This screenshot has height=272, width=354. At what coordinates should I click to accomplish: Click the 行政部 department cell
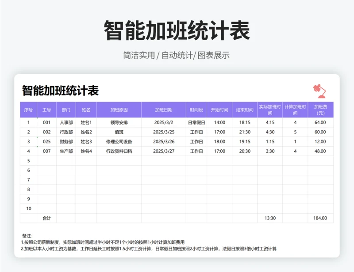pos(66,132)
